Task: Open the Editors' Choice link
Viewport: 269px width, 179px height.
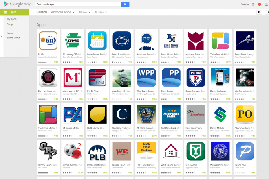Action: click(13, 37)
